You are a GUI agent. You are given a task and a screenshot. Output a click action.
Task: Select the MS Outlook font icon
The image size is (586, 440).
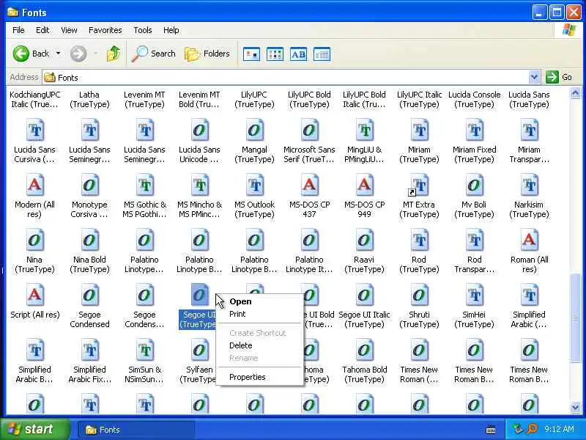254,186
